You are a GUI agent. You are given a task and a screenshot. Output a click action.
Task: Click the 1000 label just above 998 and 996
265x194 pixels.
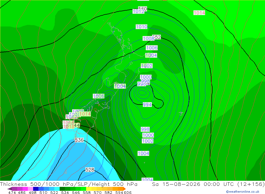click(146, 77)
